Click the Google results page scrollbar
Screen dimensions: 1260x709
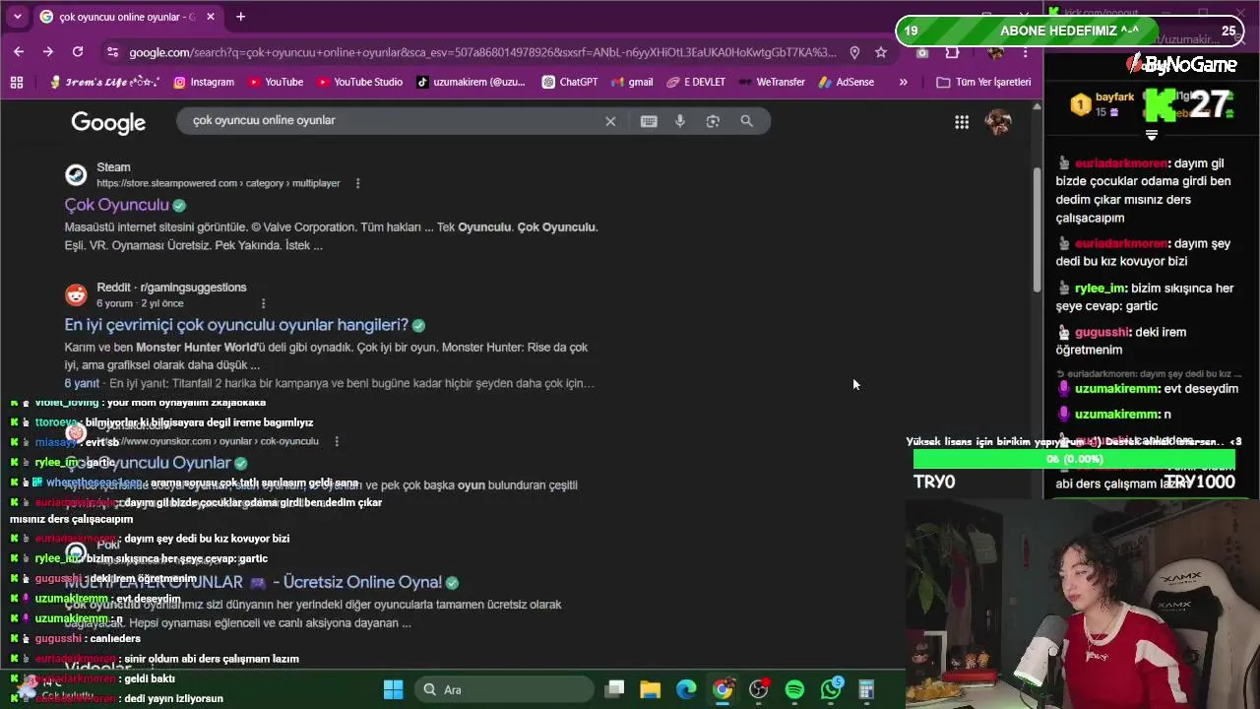(1037, 229)
